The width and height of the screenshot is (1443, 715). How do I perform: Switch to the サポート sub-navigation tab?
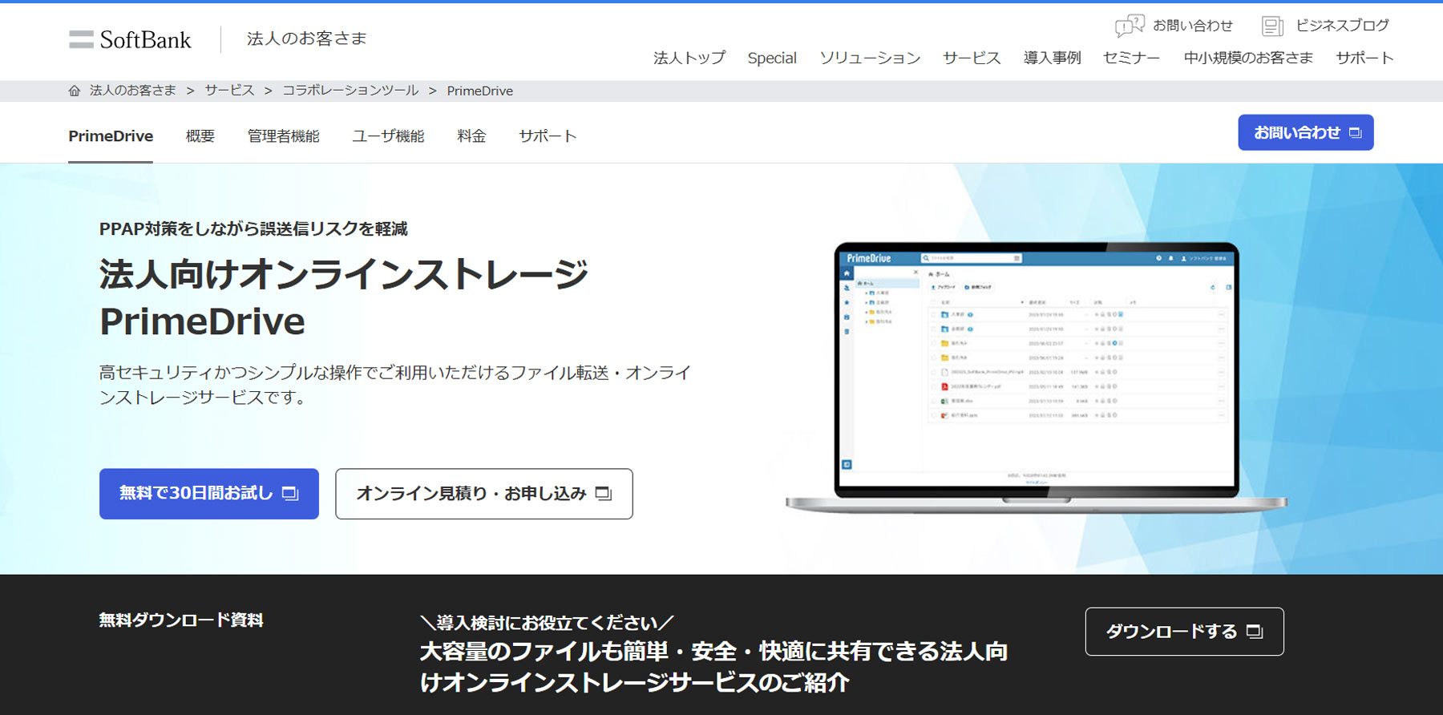pos(548,136)
